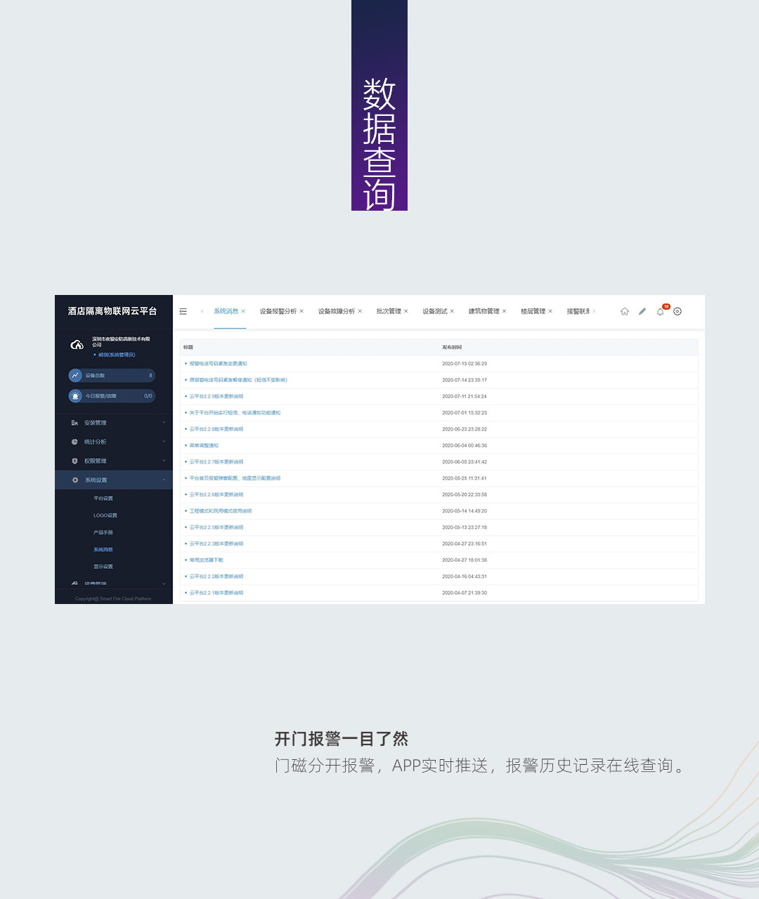The height and width of the screenshot is (899, 759).
Task: Open platform settings via the gear icon
Action: coord(677,311)
